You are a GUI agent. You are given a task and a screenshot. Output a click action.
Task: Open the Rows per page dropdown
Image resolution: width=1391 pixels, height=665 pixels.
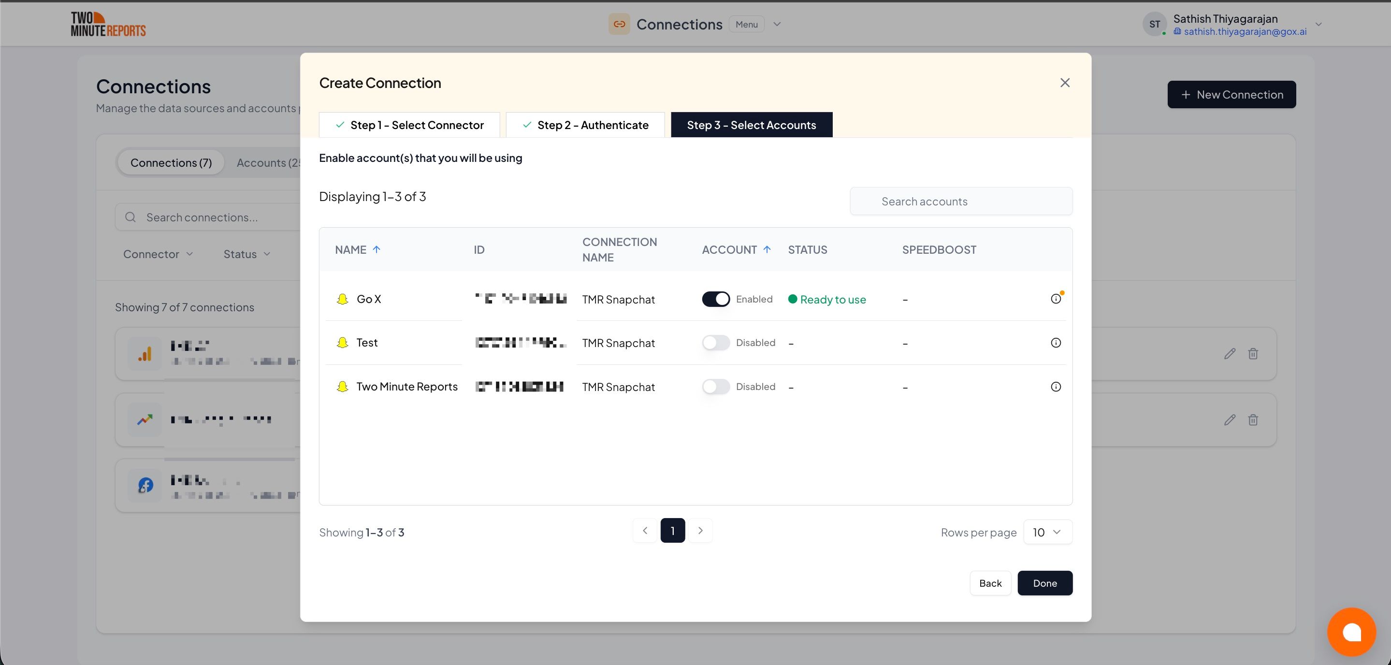point(1047,532)
